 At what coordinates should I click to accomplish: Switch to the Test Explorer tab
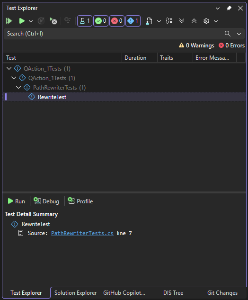coord(26,293)
